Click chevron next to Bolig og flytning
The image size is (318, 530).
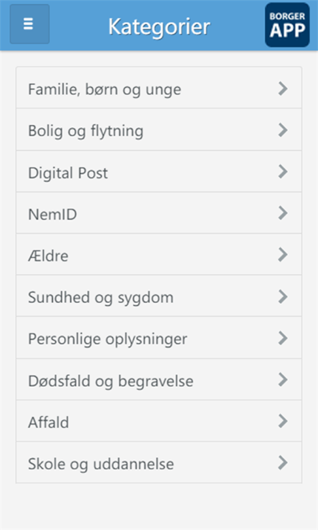(x=283, y=130)
